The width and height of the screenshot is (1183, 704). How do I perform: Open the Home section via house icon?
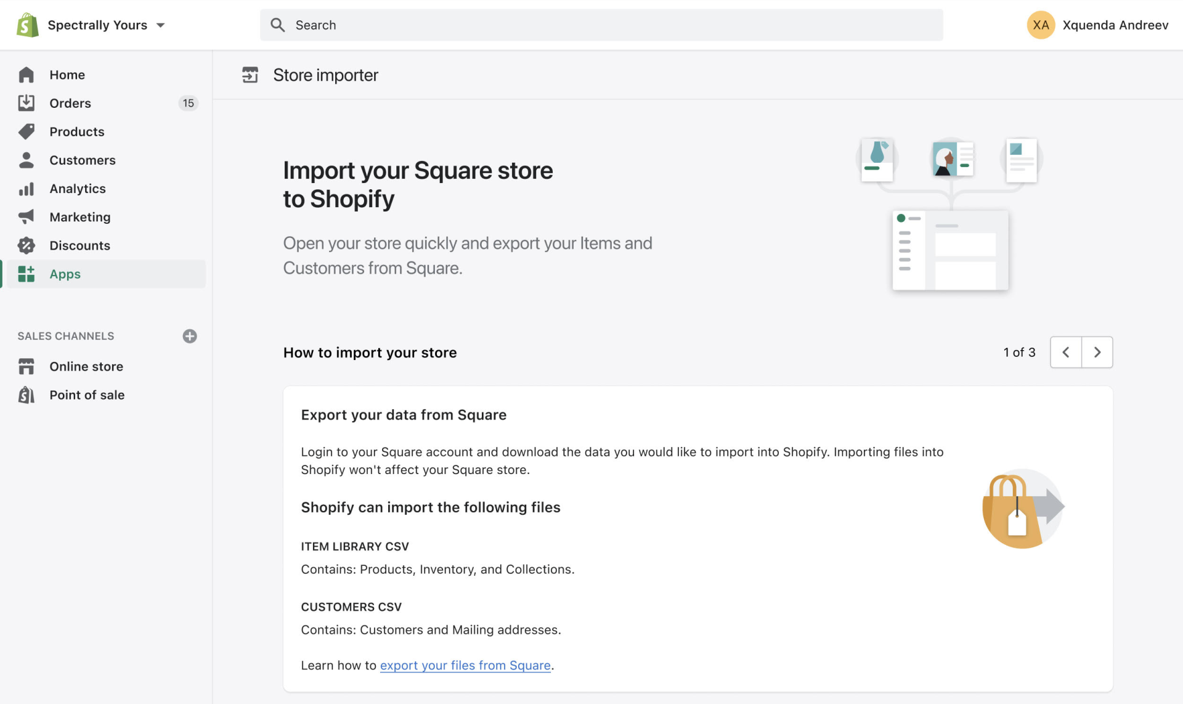[26, 74]
